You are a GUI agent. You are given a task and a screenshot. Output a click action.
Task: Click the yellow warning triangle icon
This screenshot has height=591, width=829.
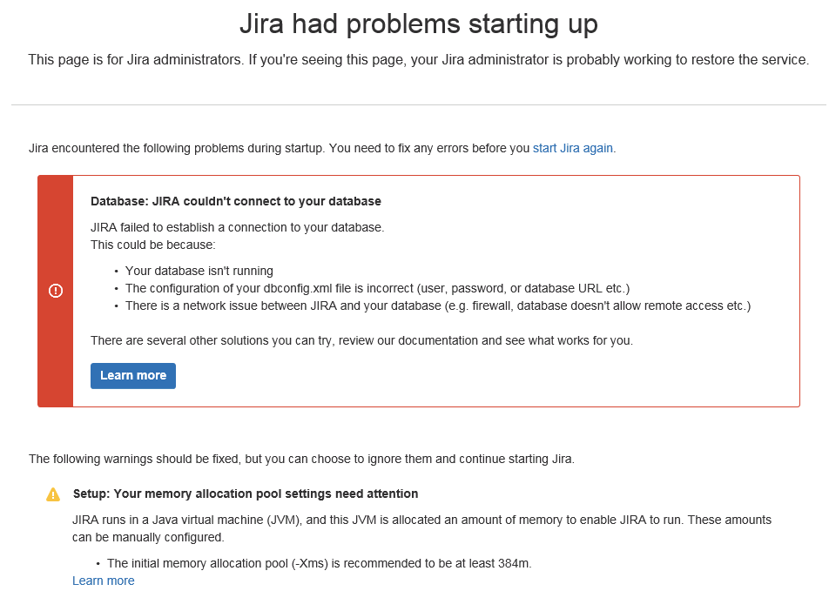[53, 494]
